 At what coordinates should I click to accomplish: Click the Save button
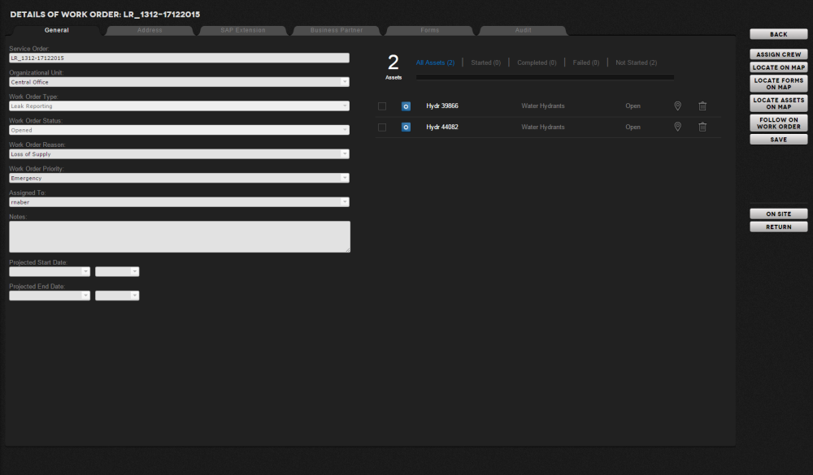click(x=778, y=140)
